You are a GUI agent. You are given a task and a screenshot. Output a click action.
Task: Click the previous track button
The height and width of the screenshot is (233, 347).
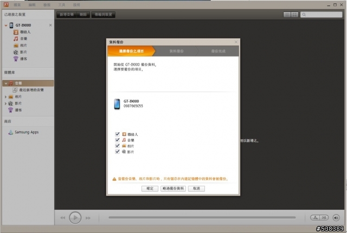click(63, 218)
